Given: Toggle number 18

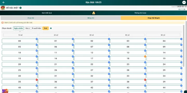Looking at the screenshot, I should (128, 58).
